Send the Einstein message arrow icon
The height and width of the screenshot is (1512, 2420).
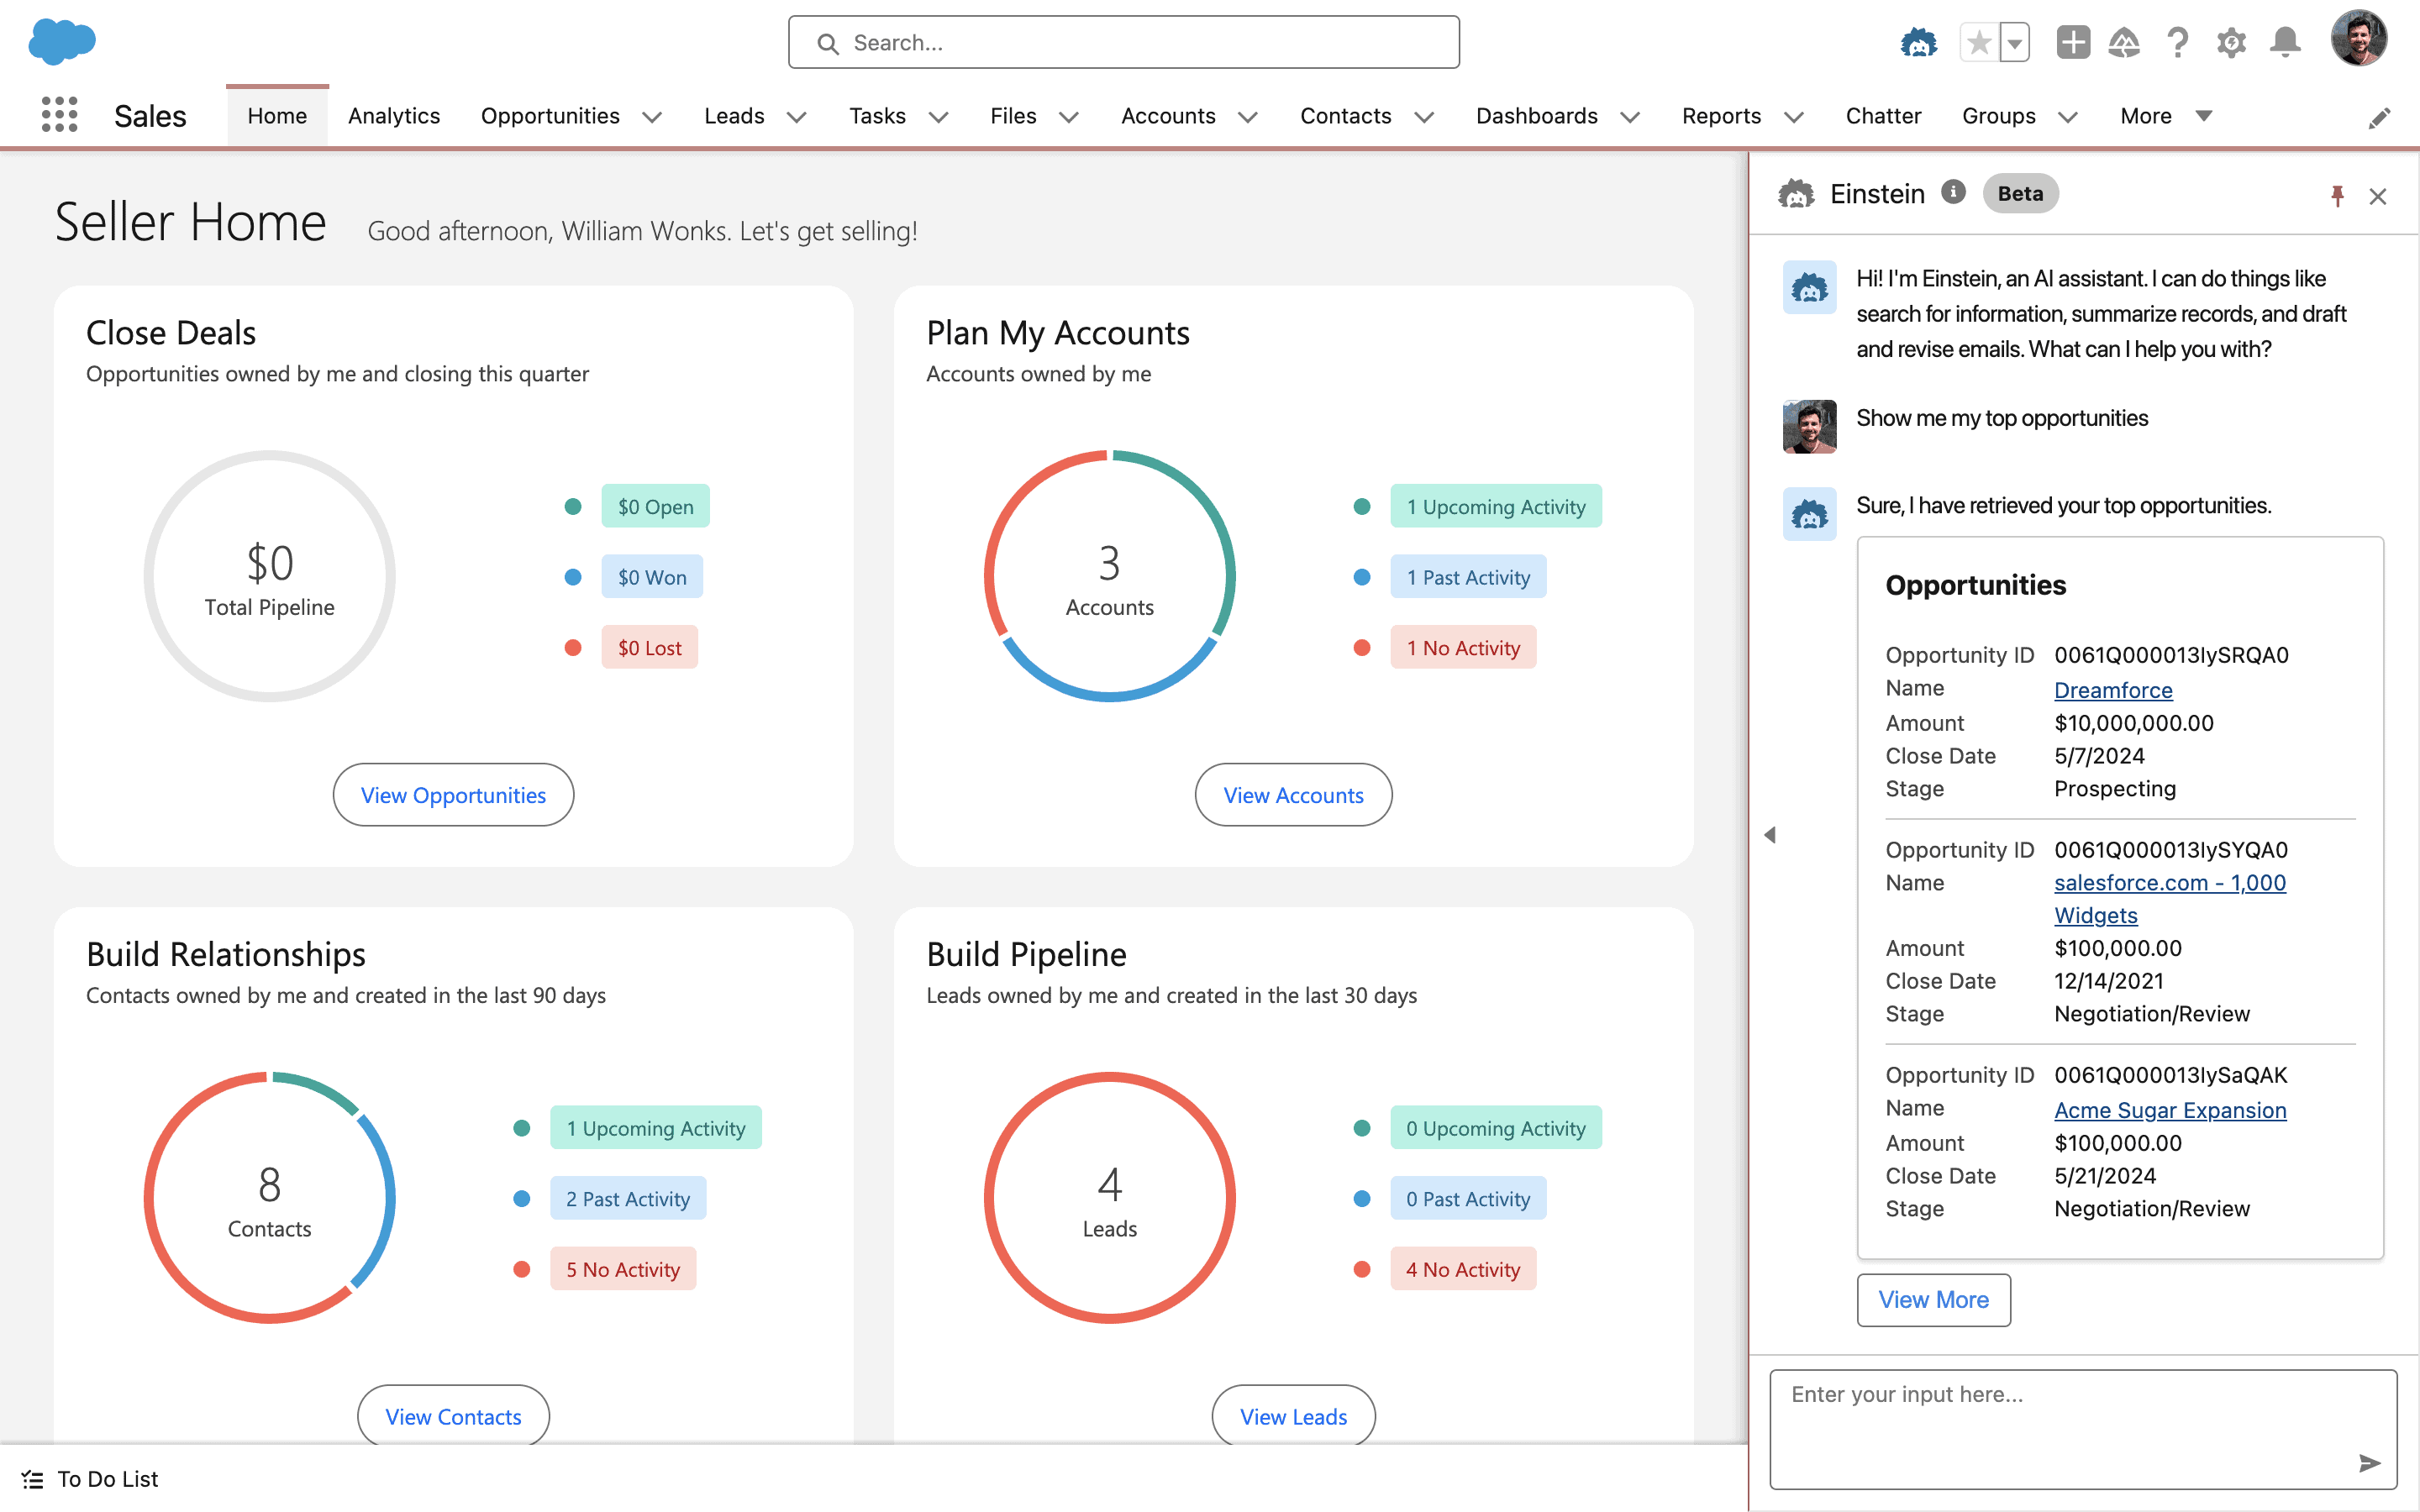[x=2370, y=1463]
